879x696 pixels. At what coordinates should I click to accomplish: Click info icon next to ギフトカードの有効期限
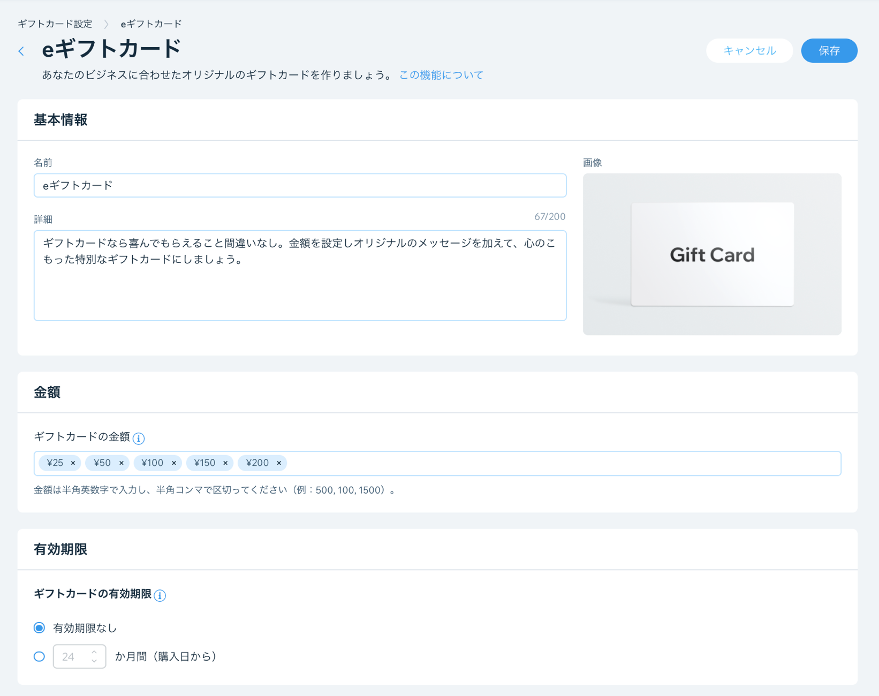160,595
